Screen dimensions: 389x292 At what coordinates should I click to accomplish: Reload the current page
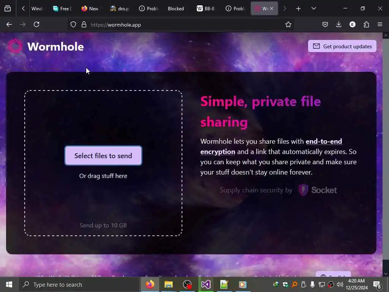tap(36, 25)
